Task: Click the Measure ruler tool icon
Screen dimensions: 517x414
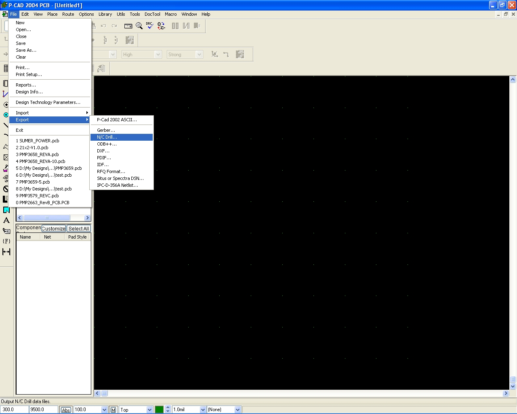Action: point(128,26)
